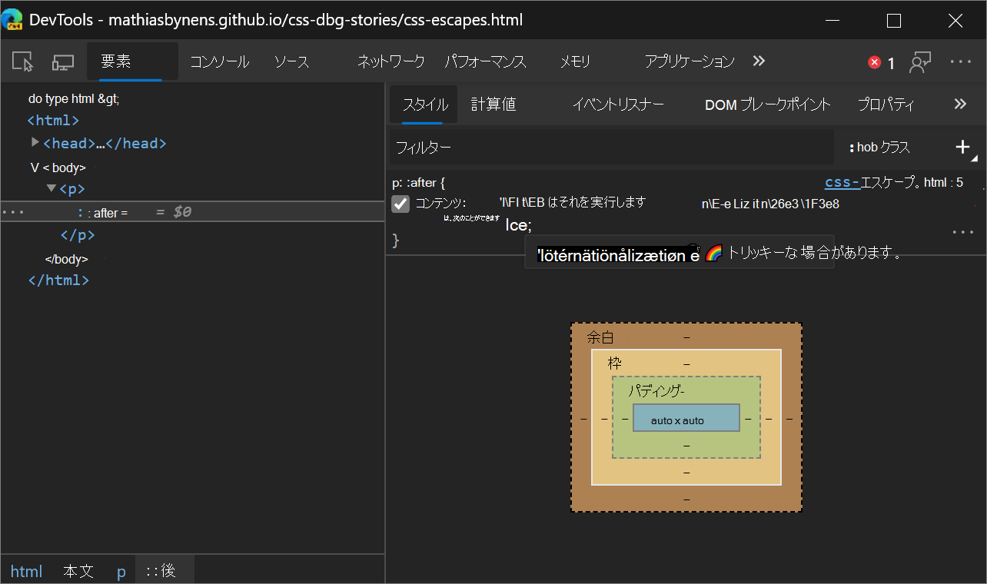Open the パフォーマンス tab
The image size is (987, 584).
pos(485,62)
